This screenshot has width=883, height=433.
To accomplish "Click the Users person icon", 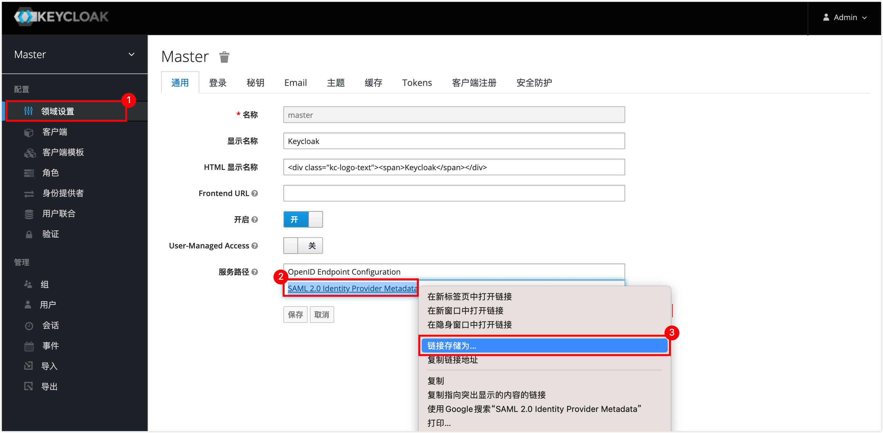I will point(28,305).
